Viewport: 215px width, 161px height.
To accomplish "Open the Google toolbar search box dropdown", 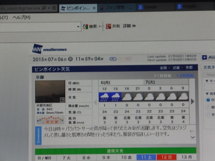I will 78,26.
